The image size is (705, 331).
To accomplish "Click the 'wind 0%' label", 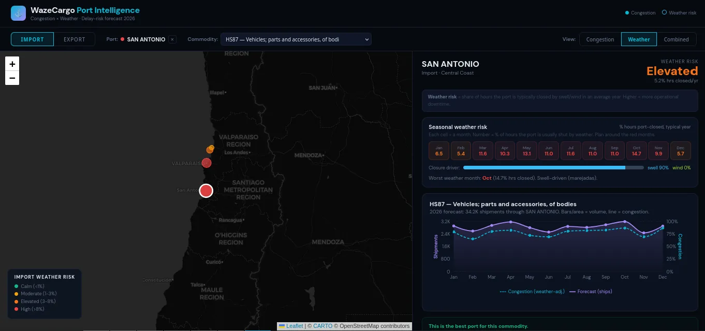I will point(681,168).
